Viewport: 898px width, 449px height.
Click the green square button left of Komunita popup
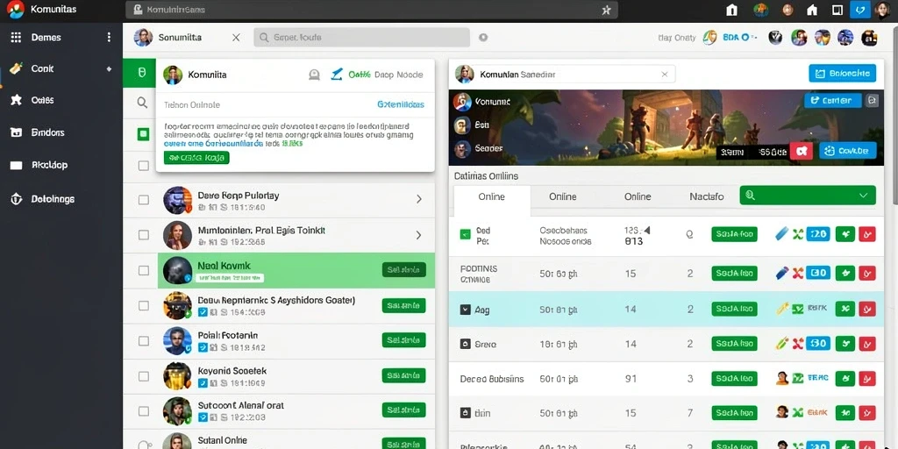139,74
